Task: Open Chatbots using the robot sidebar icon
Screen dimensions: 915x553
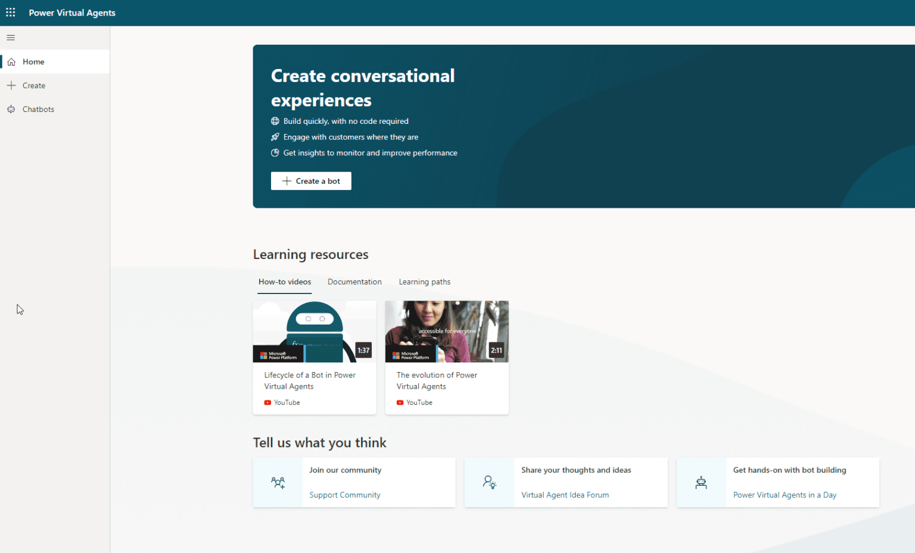Action: point(11,109)
